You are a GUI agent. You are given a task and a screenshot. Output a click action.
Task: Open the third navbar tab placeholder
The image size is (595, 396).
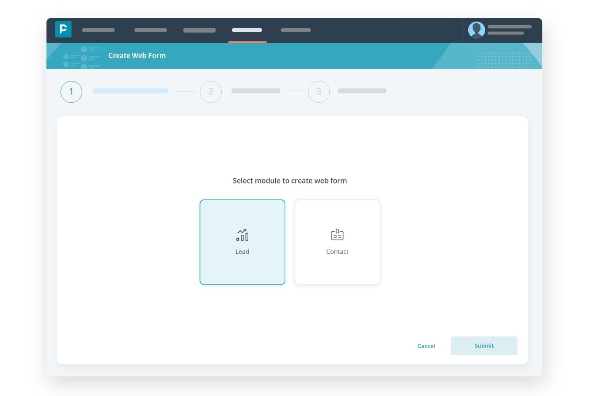tap(199, 30)
